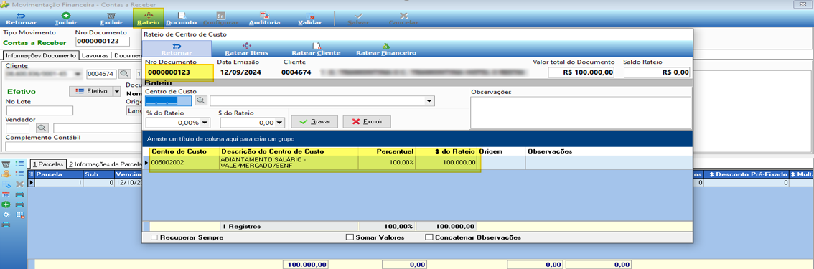Click the Cliente code field 0004674
The image size is (814, 269).
tap(101, 74)
